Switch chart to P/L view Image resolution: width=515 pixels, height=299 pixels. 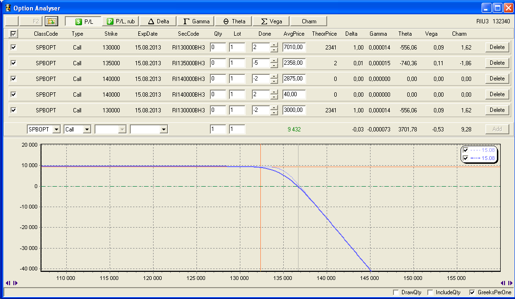[83, 21]
